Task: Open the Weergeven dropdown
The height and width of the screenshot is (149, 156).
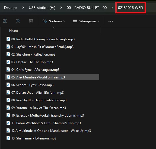Action: click(86, 21)
